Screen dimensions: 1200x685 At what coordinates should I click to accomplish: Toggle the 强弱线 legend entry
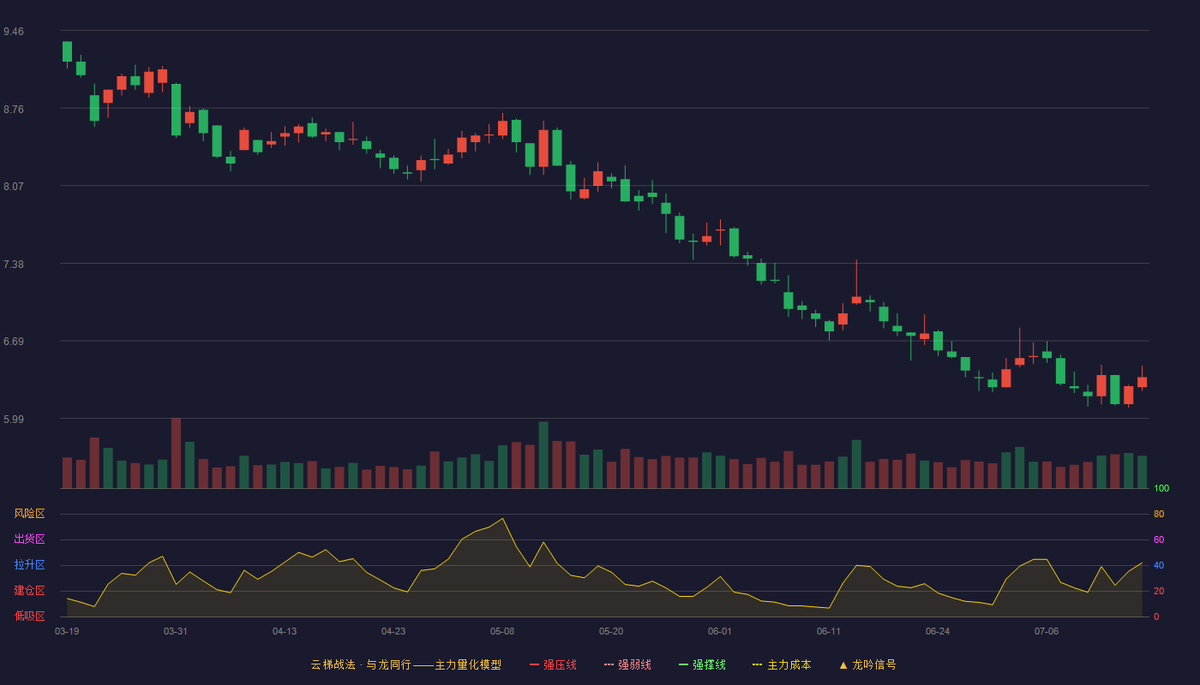(x=627, y=664)
